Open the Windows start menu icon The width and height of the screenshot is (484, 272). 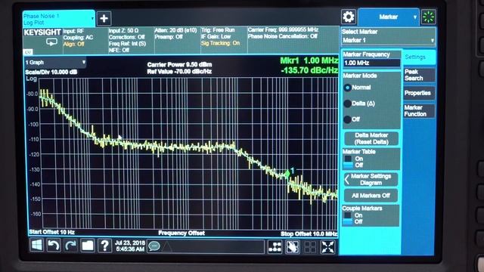pyautogui.click(x=37, y=246)
